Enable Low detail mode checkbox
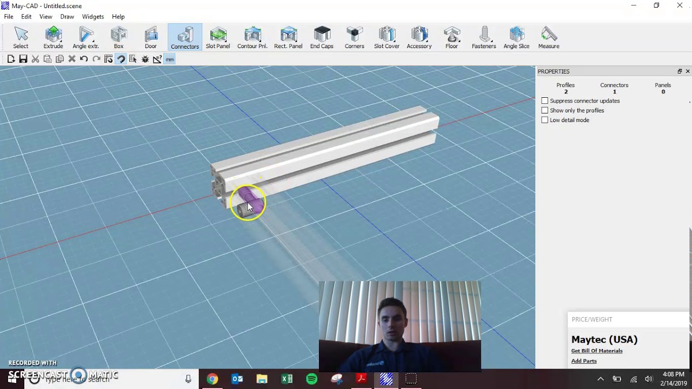This screenshot has width=692, height=389. [x=545, y=120]
